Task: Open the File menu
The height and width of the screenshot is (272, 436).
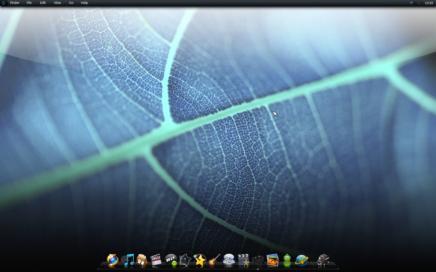Action: 29,3
